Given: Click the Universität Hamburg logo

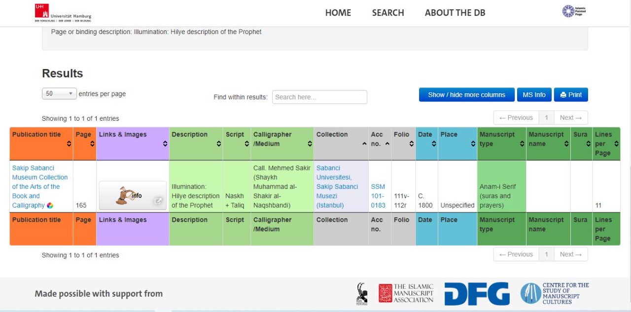Looking at the screenshot, I should (x=63, y=13).
